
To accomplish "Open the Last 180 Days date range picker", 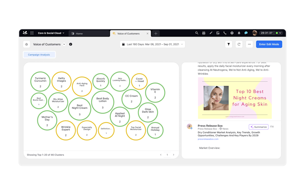I will 152,44.
